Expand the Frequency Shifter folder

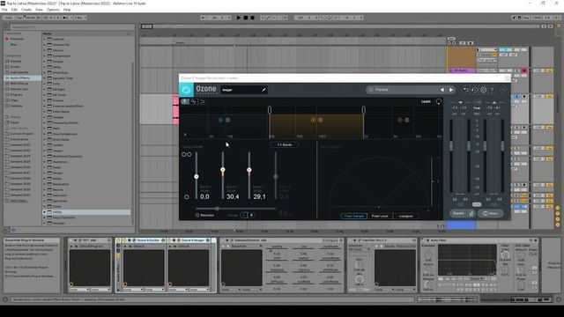pyautogui.click(x=45, y=122)
